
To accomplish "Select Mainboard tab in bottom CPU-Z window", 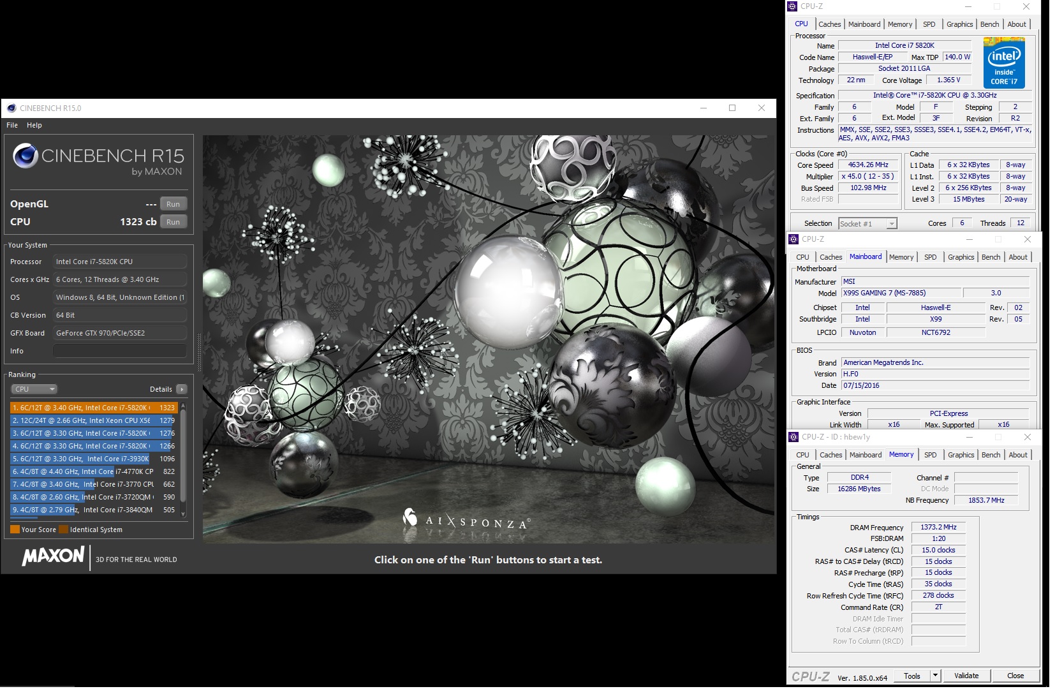I will click(x=866, y=455).
